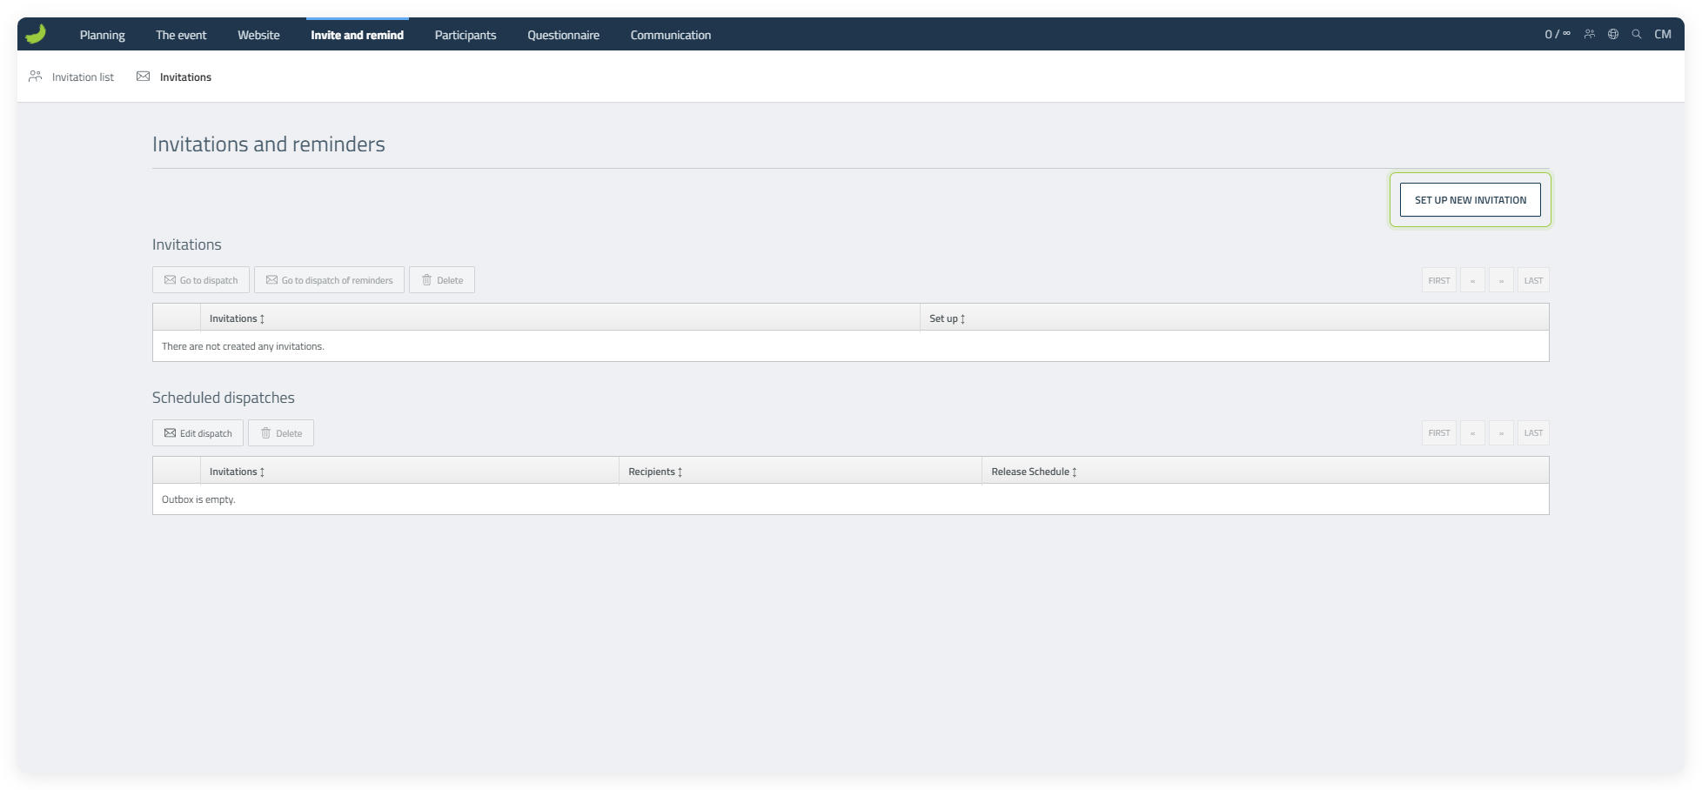Viewport: 1702px width, 790px height.
Task: Click Scheduled dispatches section heading
Action: [x=224, y=398]
